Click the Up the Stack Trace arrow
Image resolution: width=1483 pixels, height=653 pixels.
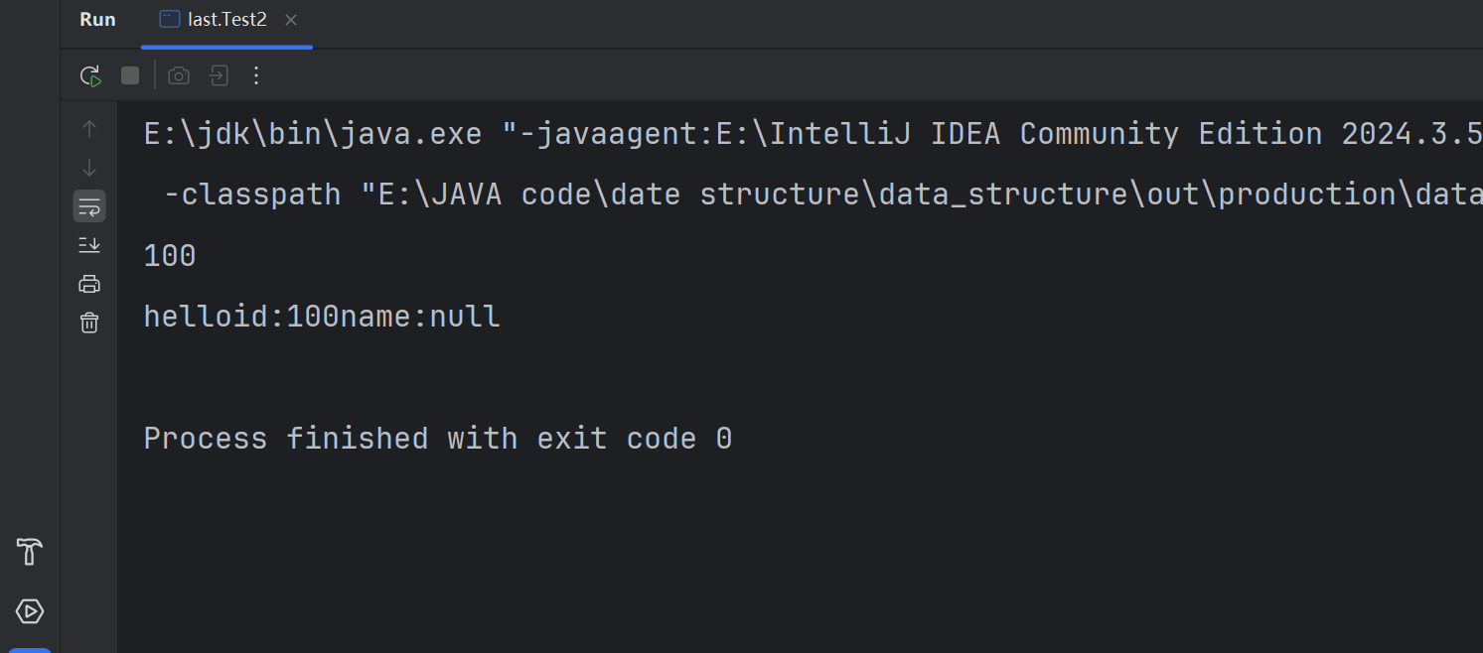coord(89,129)
